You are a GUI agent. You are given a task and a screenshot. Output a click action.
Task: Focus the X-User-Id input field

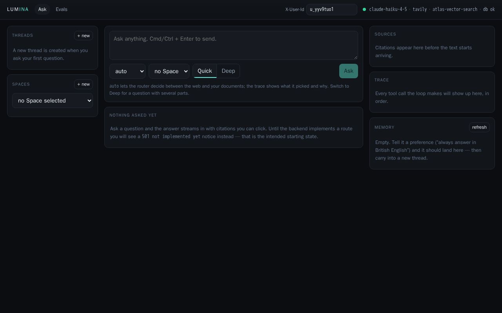[332, 9]
